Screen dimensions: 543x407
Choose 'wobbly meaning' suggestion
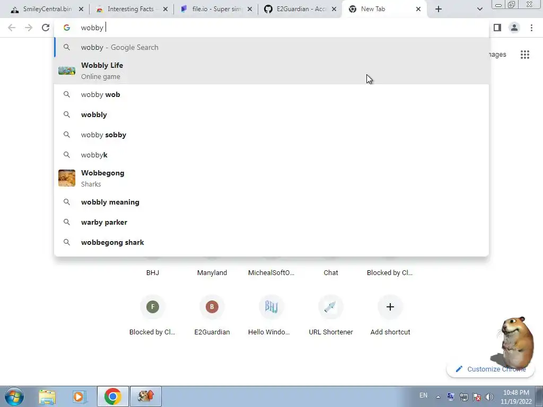pos(271,202)
